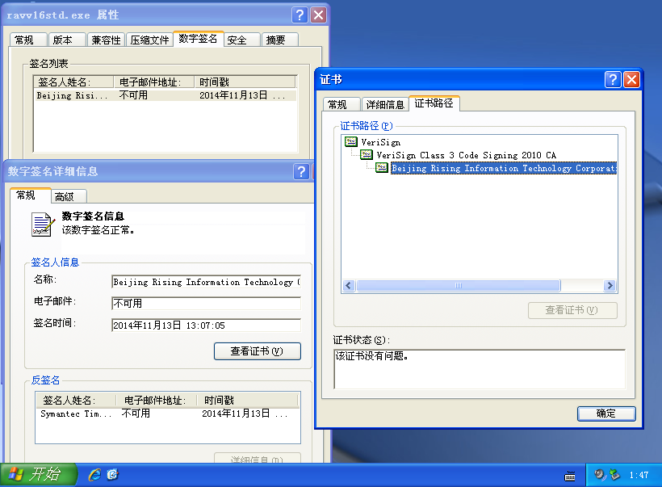Select Beijing Risi... row in 签名列表

[165, 95]
